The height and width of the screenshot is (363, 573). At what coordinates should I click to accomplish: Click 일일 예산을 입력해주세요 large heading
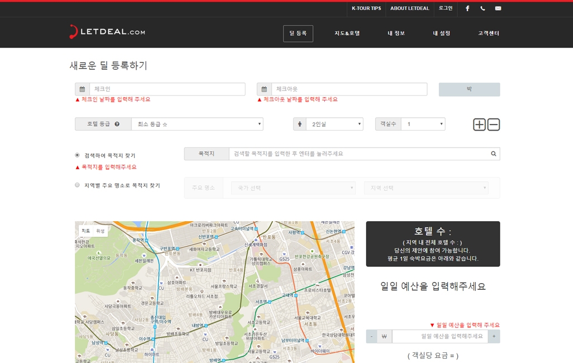[433, 286]
